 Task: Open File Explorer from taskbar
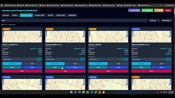coord(83,92)
